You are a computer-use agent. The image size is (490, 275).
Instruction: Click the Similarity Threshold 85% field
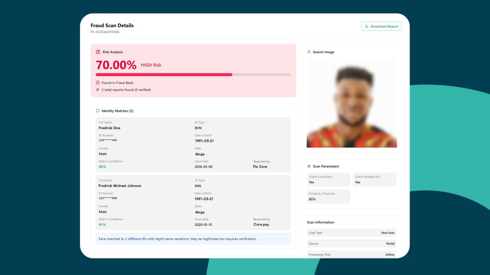(x=328, y=196)
